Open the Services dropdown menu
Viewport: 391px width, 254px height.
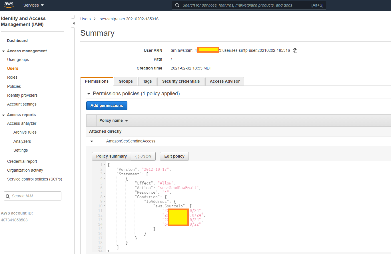(x=34, y=5)
